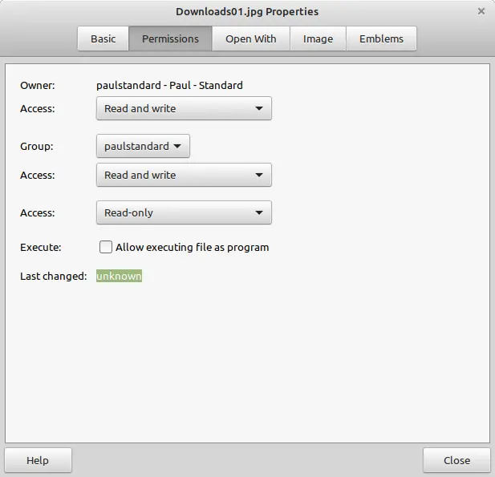Viewport: 495px width, 477px height.
Task: Close the Properties window with X
Action: pos(481,11)
